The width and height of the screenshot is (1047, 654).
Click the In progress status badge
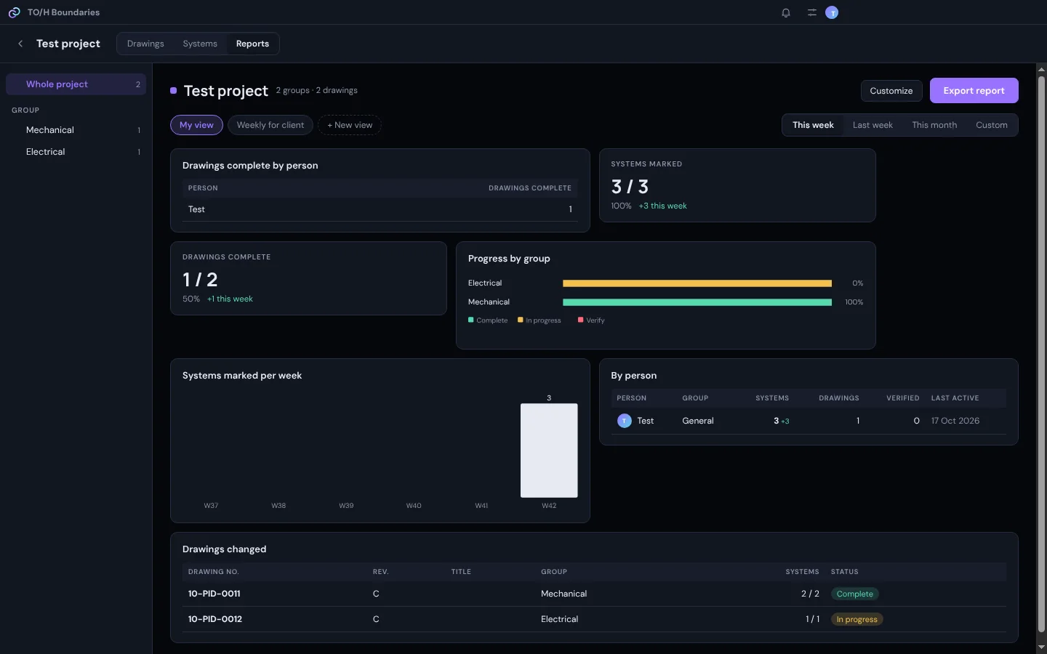(857, 619)
